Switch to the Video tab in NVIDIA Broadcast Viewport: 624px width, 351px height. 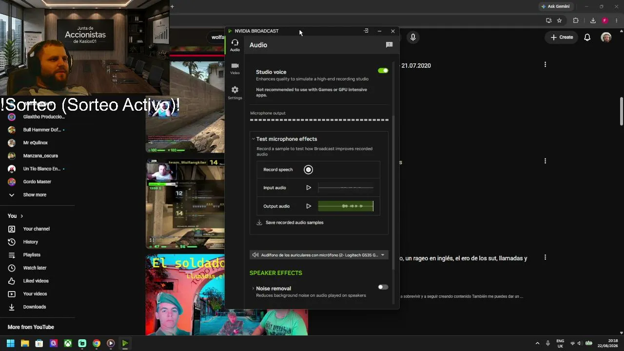click(x=235, y=68)
